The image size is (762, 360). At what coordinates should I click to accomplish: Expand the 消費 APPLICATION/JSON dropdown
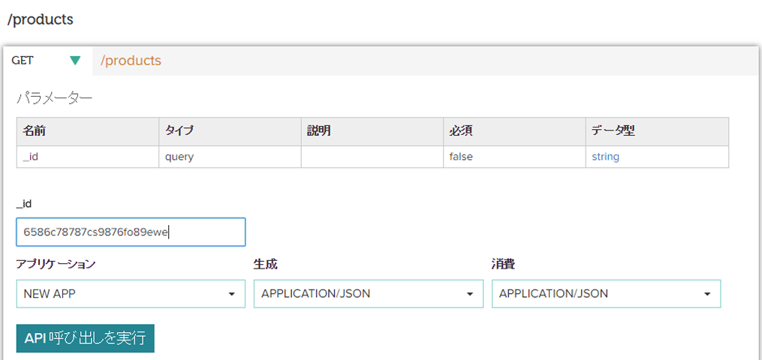[x=606, y=294]
